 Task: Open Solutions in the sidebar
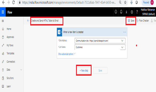(x=8, y=78)
